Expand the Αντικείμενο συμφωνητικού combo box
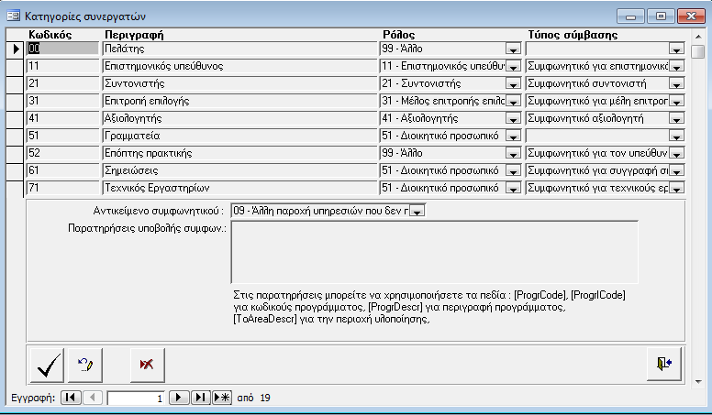This screenshot has width=712, height=415. coord(417,212)
